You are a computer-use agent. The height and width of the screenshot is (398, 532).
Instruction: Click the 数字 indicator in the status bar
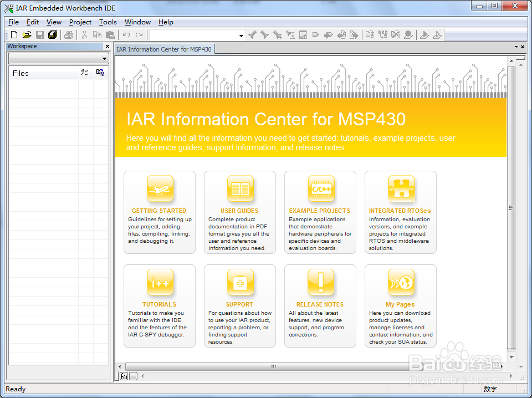coord(490,389)
